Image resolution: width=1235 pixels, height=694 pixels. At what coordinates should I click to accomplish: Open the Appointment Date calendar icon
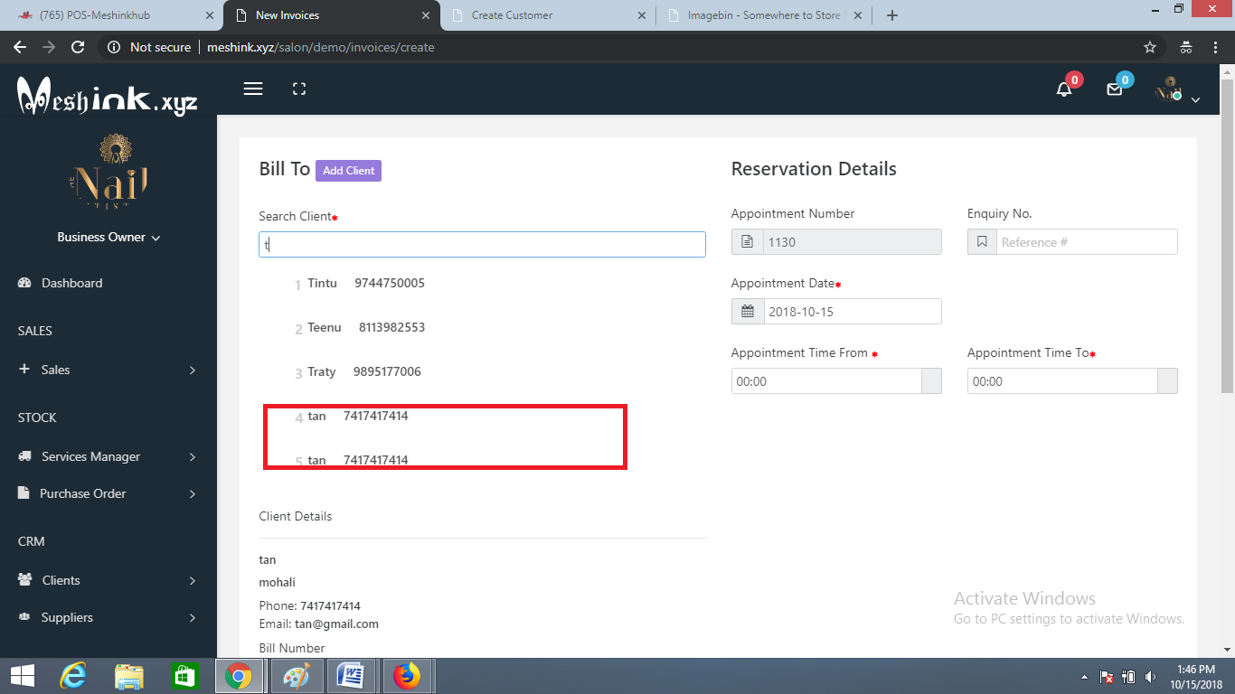tap(747, 312)
